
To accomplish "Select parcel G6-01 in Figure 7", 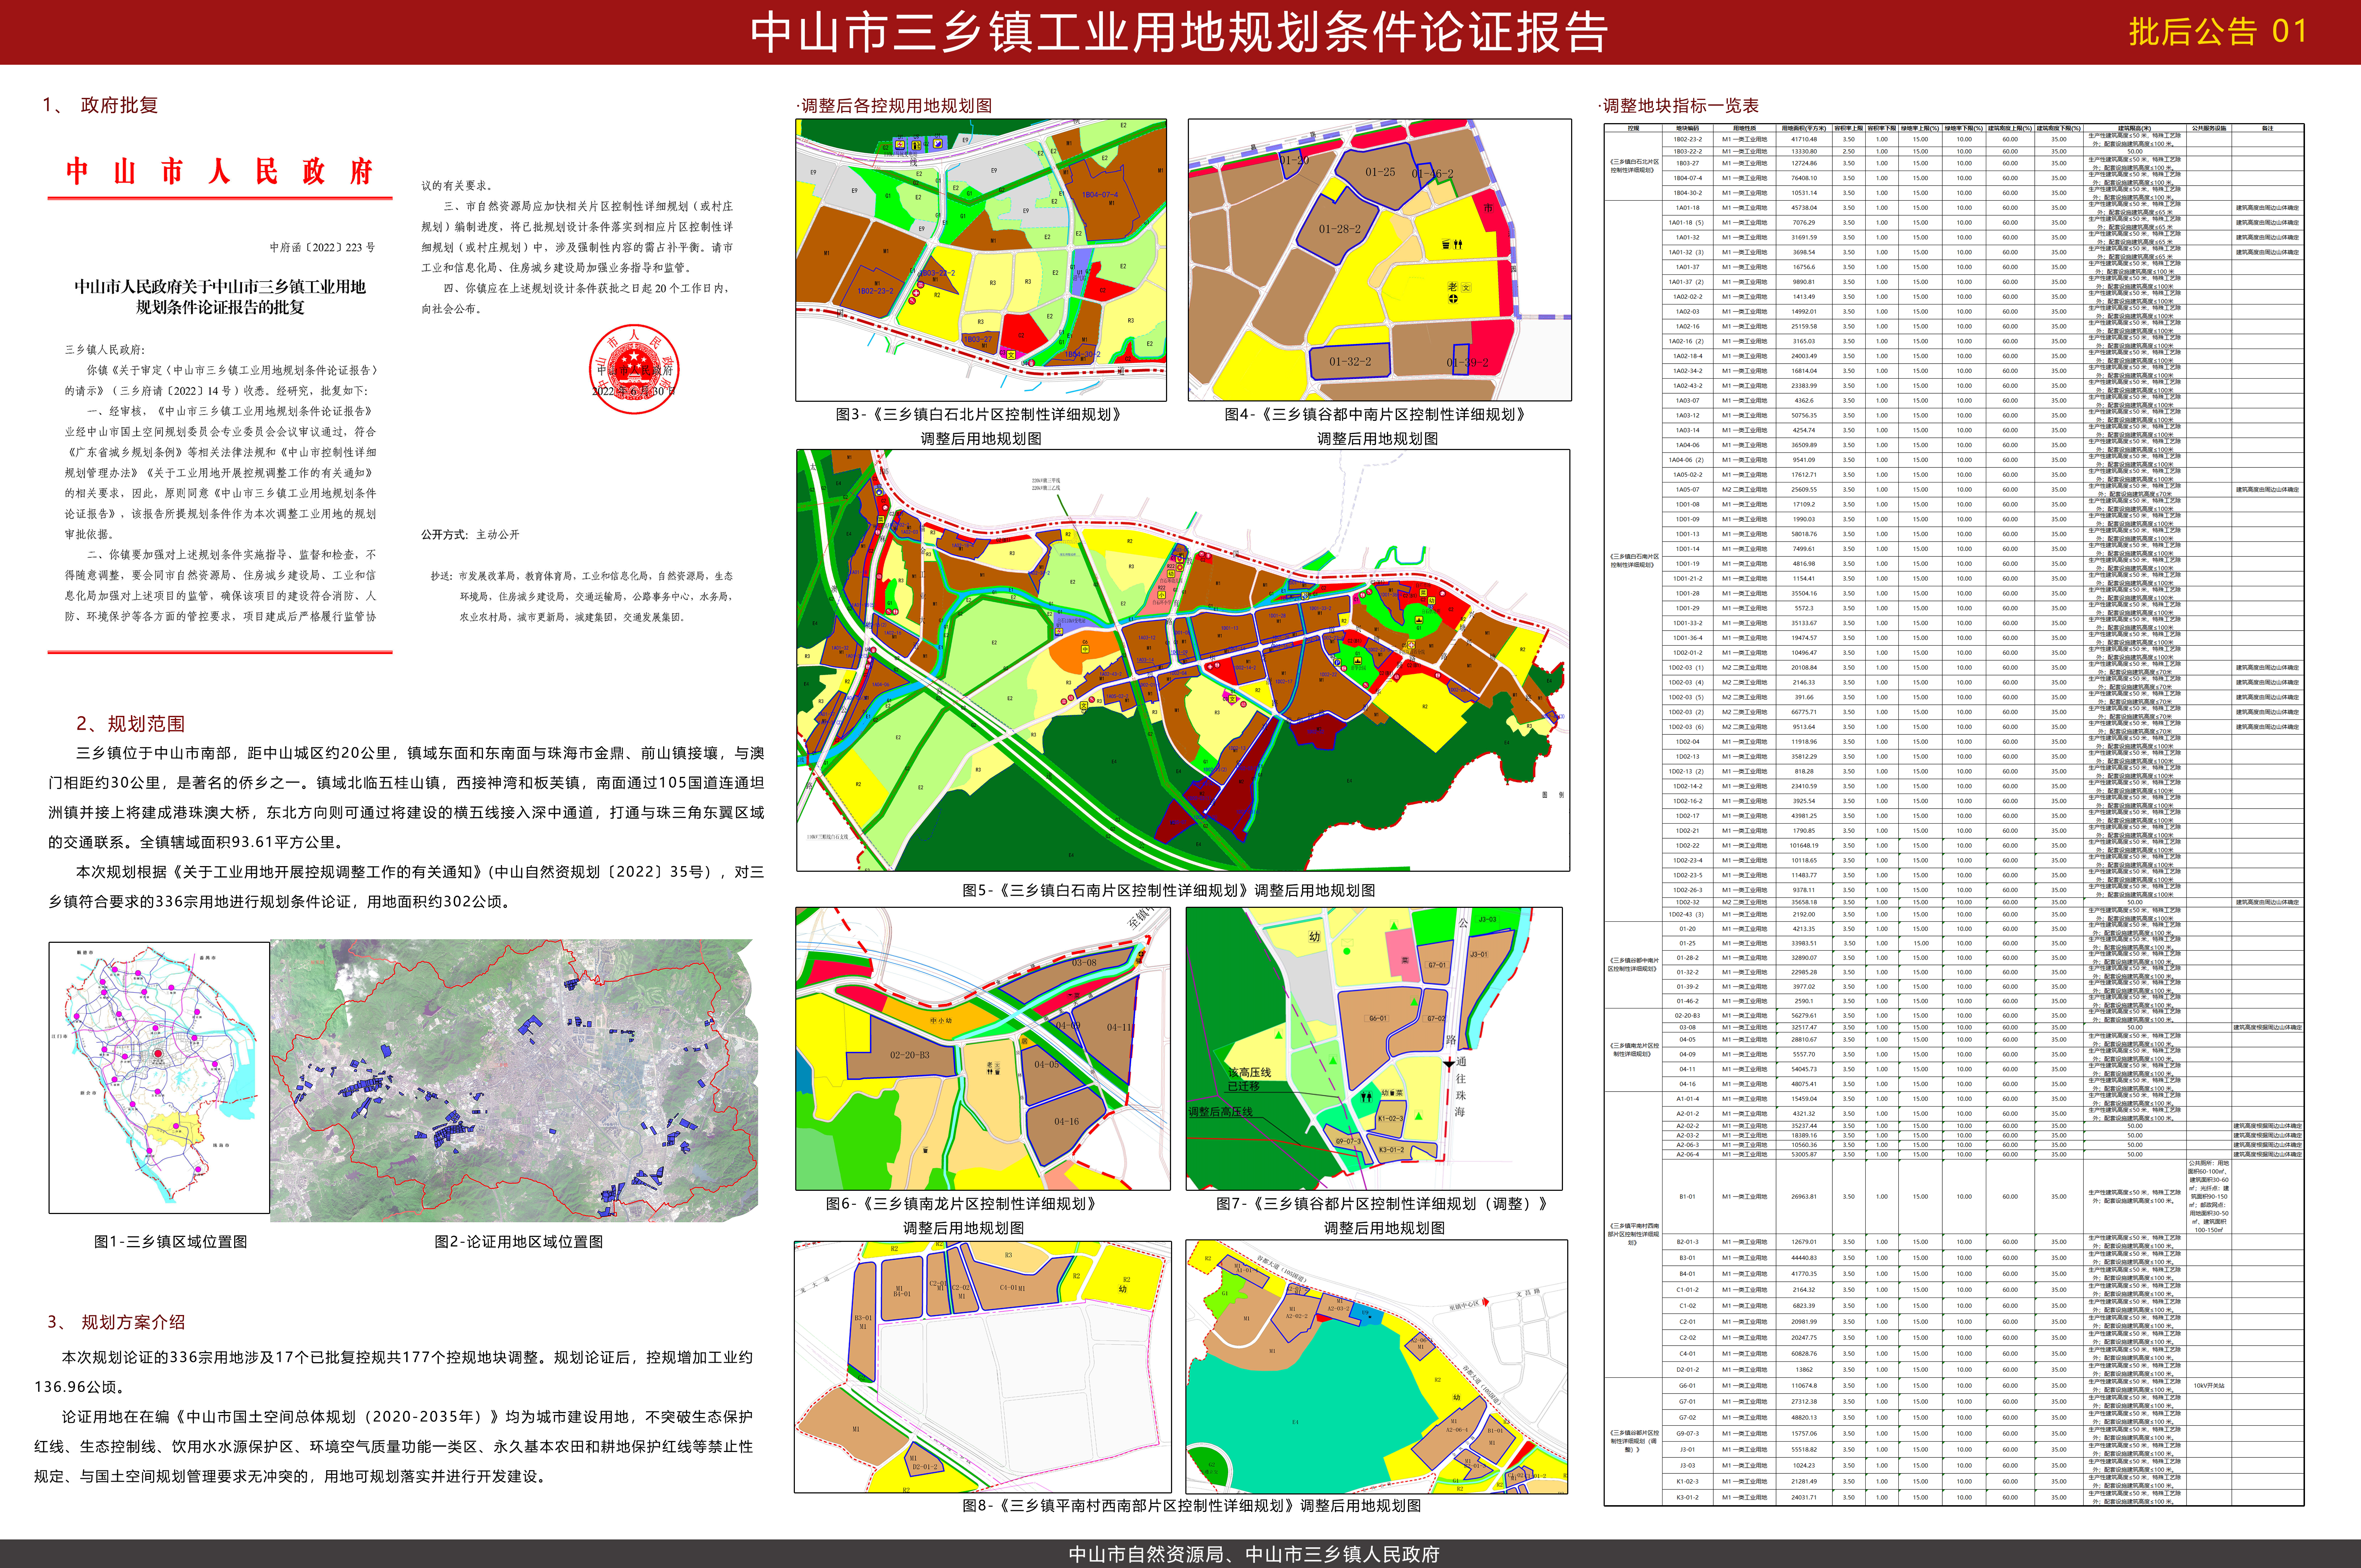I will 1378,1018.
